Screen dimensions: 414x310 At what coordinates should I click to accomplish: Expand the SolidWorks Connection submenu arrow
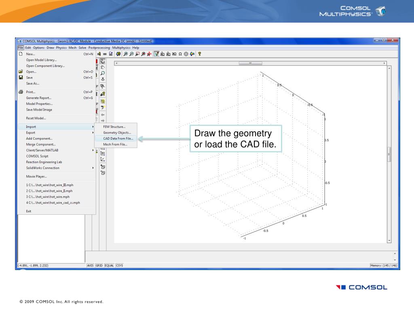pos(93,168)
